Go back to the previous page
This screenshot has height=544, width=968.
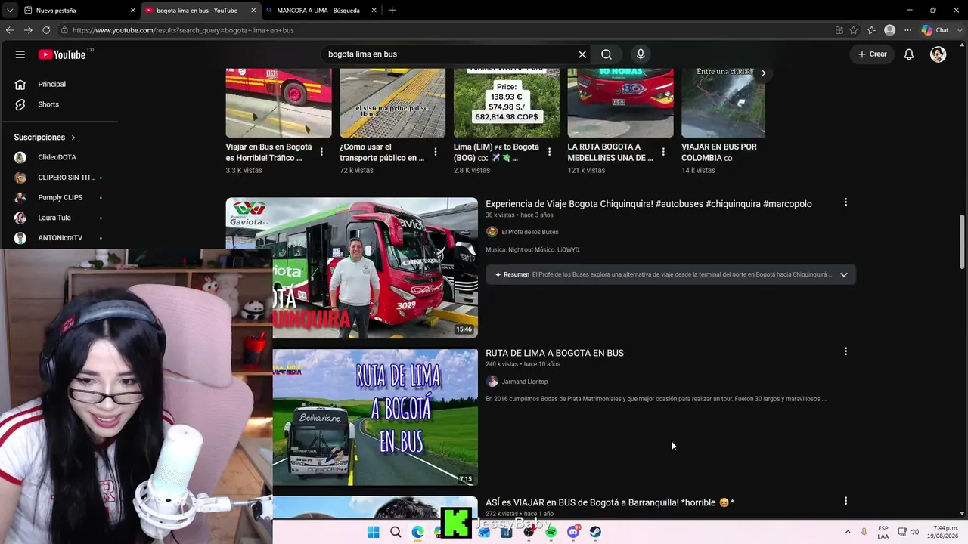10,30
